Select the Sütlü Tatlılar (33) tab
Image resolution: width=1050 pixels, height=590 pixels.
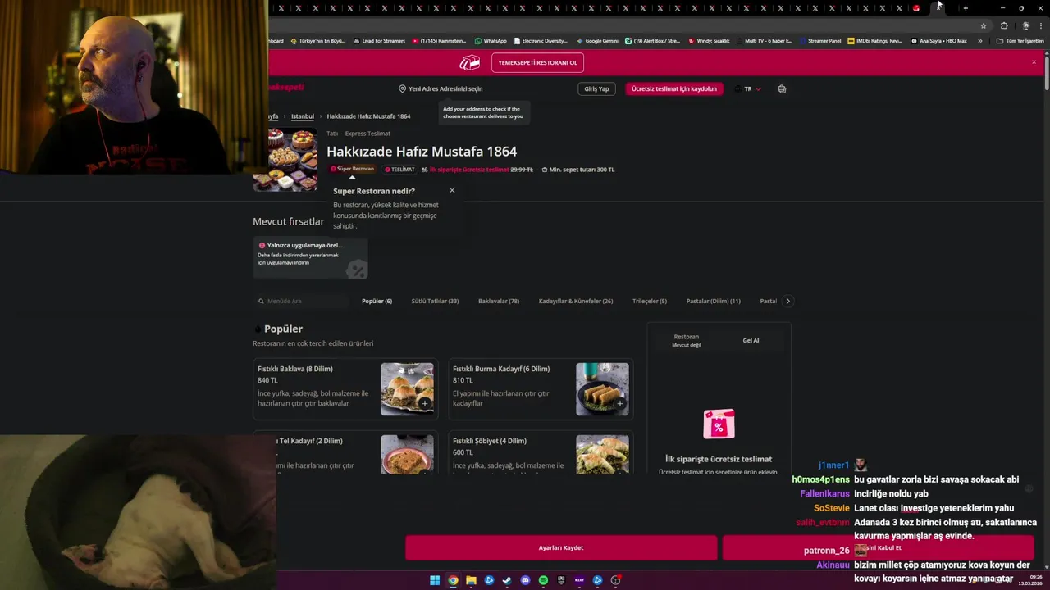(x=435, y=301)
